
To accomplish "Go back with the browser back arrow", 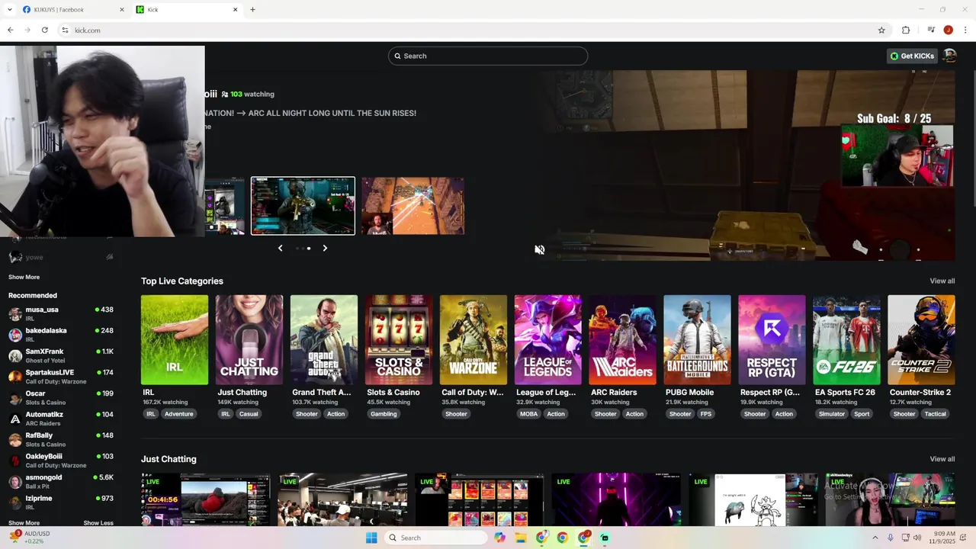I will coord(10,30).
